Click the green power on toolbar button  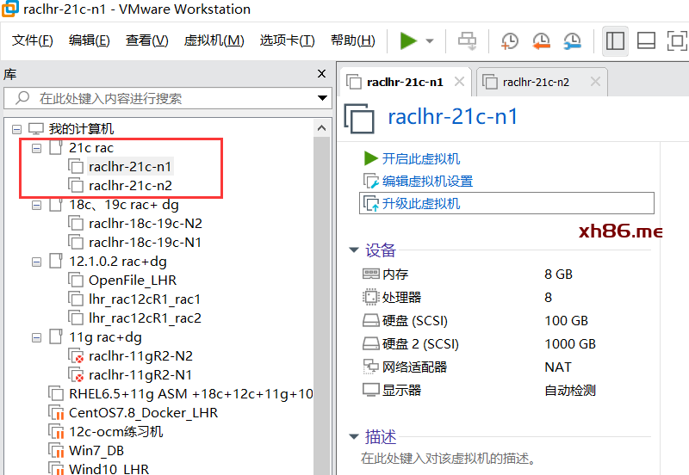coord(408,40)
